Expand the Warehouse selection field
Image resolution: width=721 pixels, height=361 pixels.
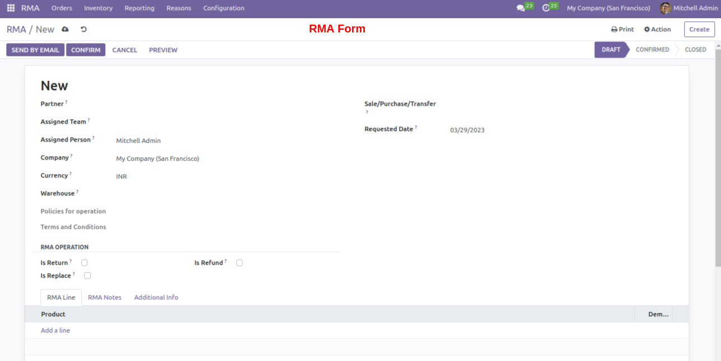(x=224, y=194)
